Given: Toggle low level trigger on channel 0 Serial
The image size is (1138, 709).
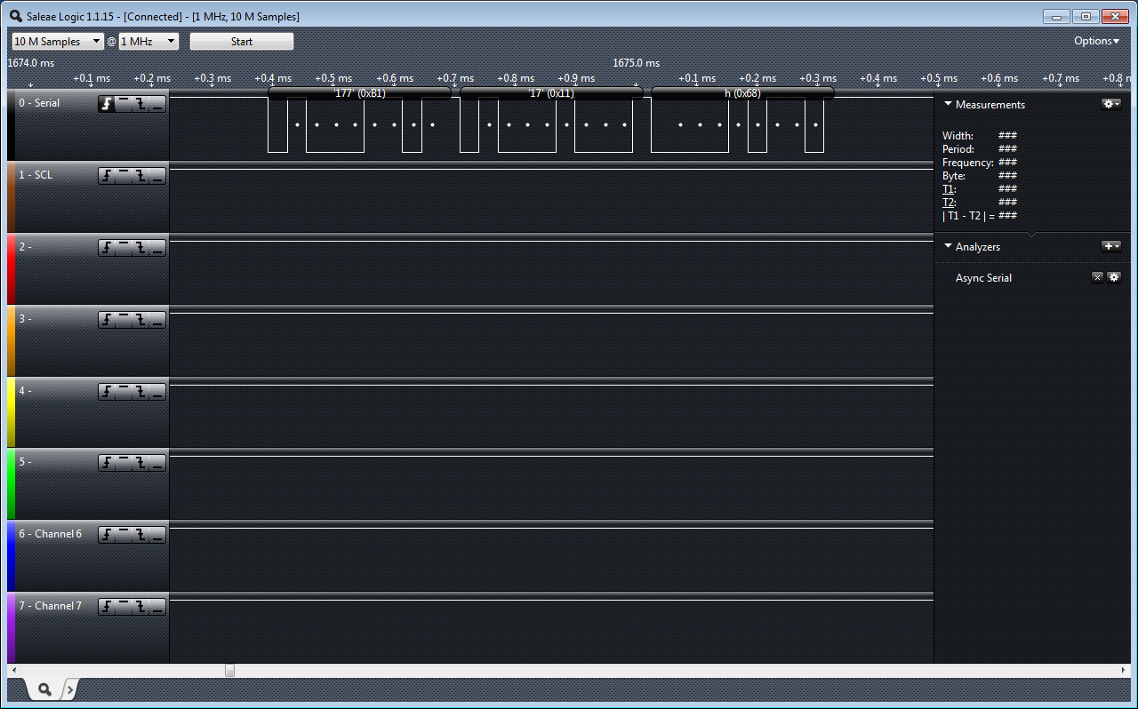Looking at the screenshot, I should [157, 104].
